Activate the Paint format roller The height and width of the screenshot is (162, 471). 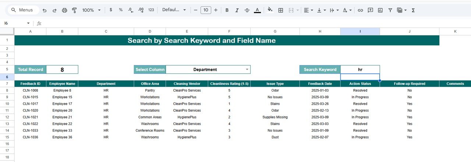pyautogui.click(x=74, y=10)
